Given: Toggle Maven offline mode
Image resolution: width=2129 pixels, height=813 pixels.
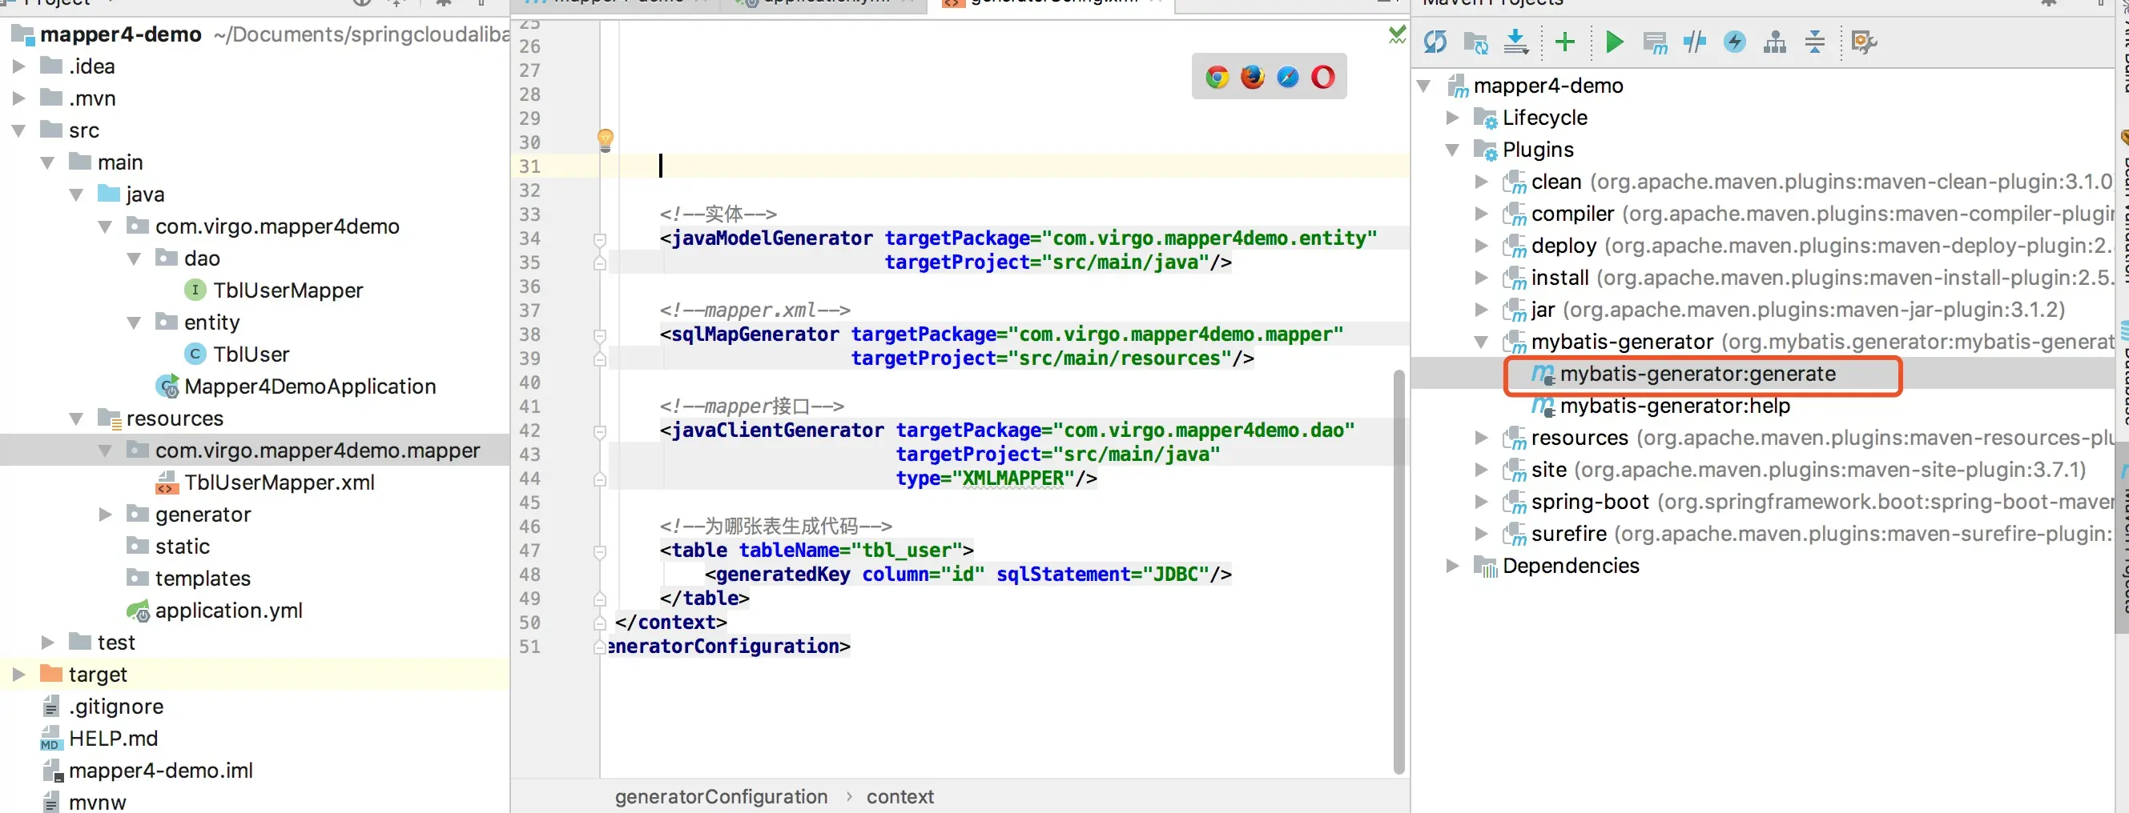Looking at the screenshot, I should point(1694,42).
